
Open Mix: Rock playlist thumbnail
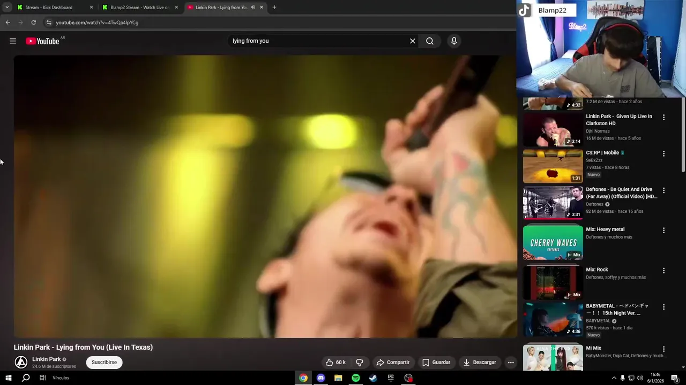[x=553, y=282]
